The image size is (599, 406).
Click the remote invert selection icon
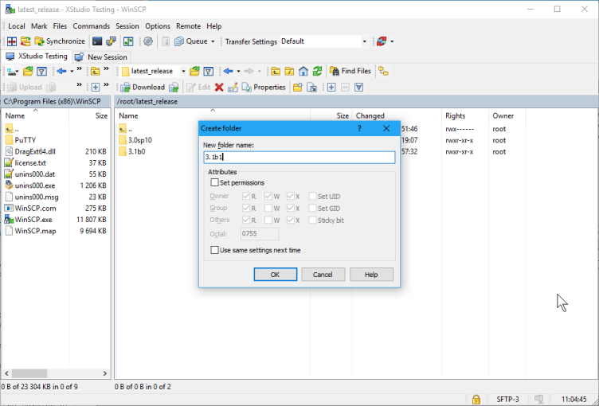358,88
